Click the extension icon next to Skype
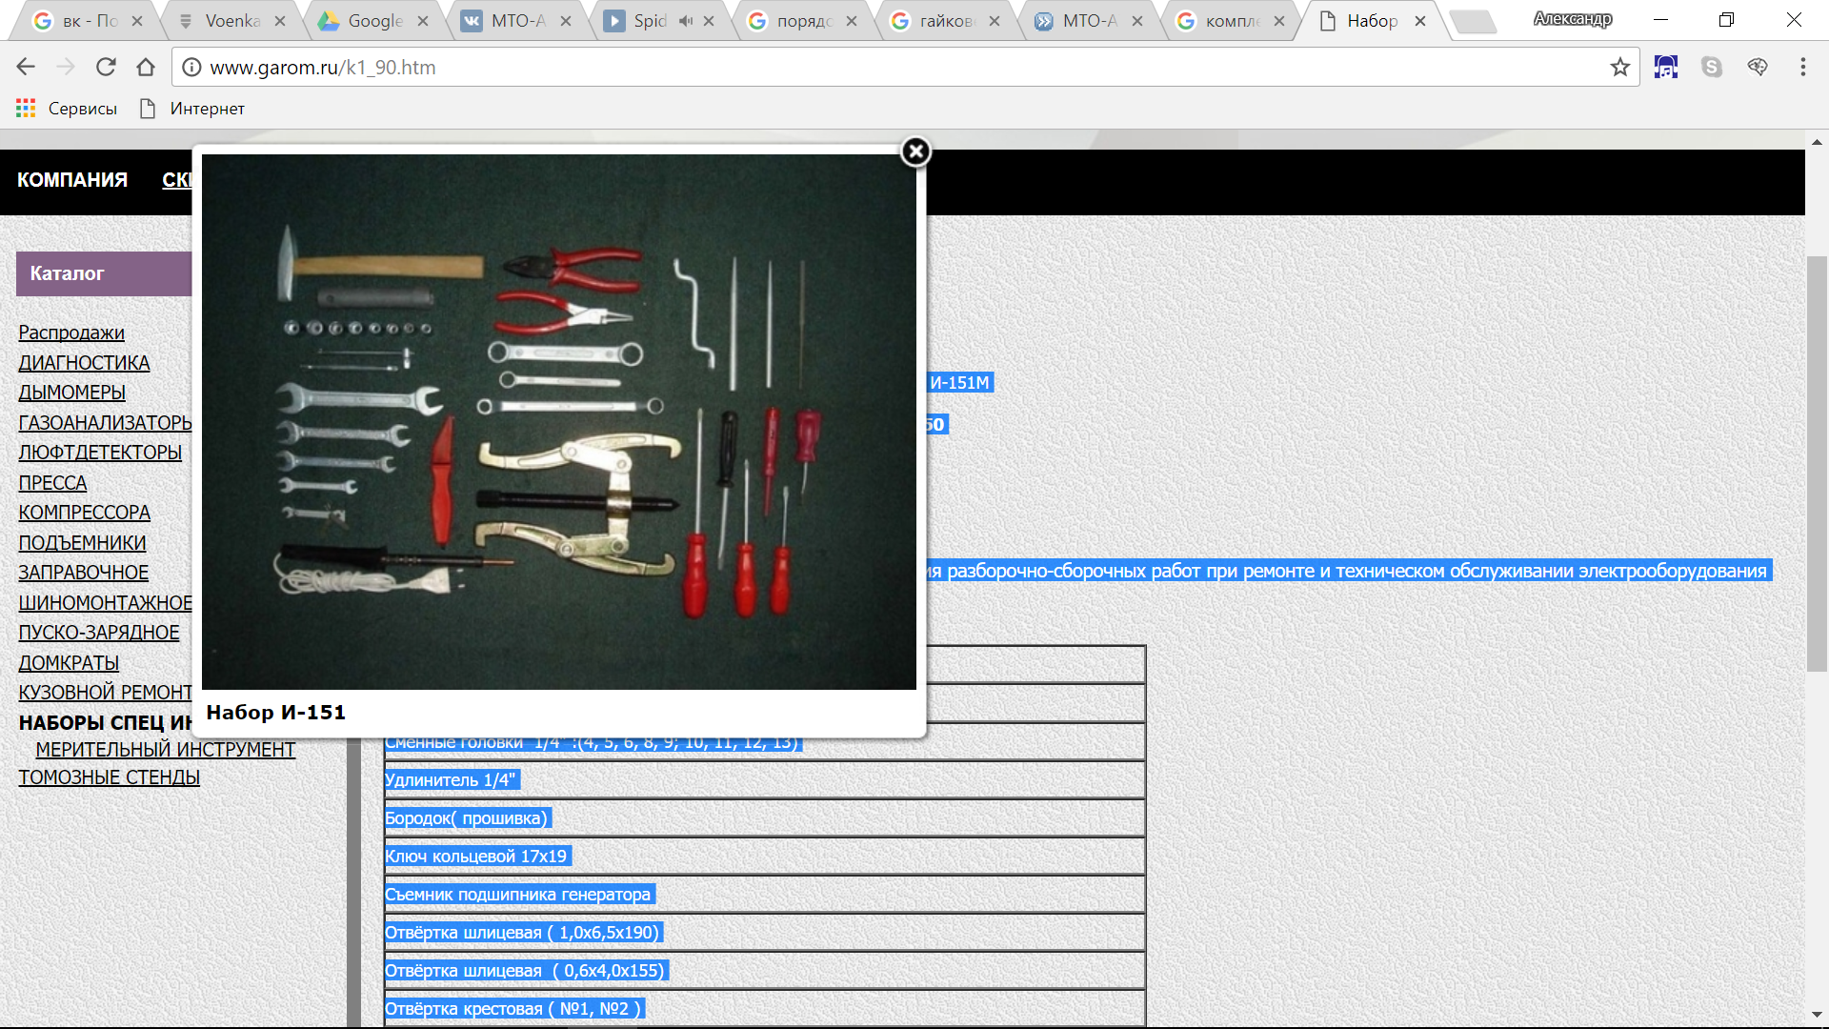 point(1758,67)
